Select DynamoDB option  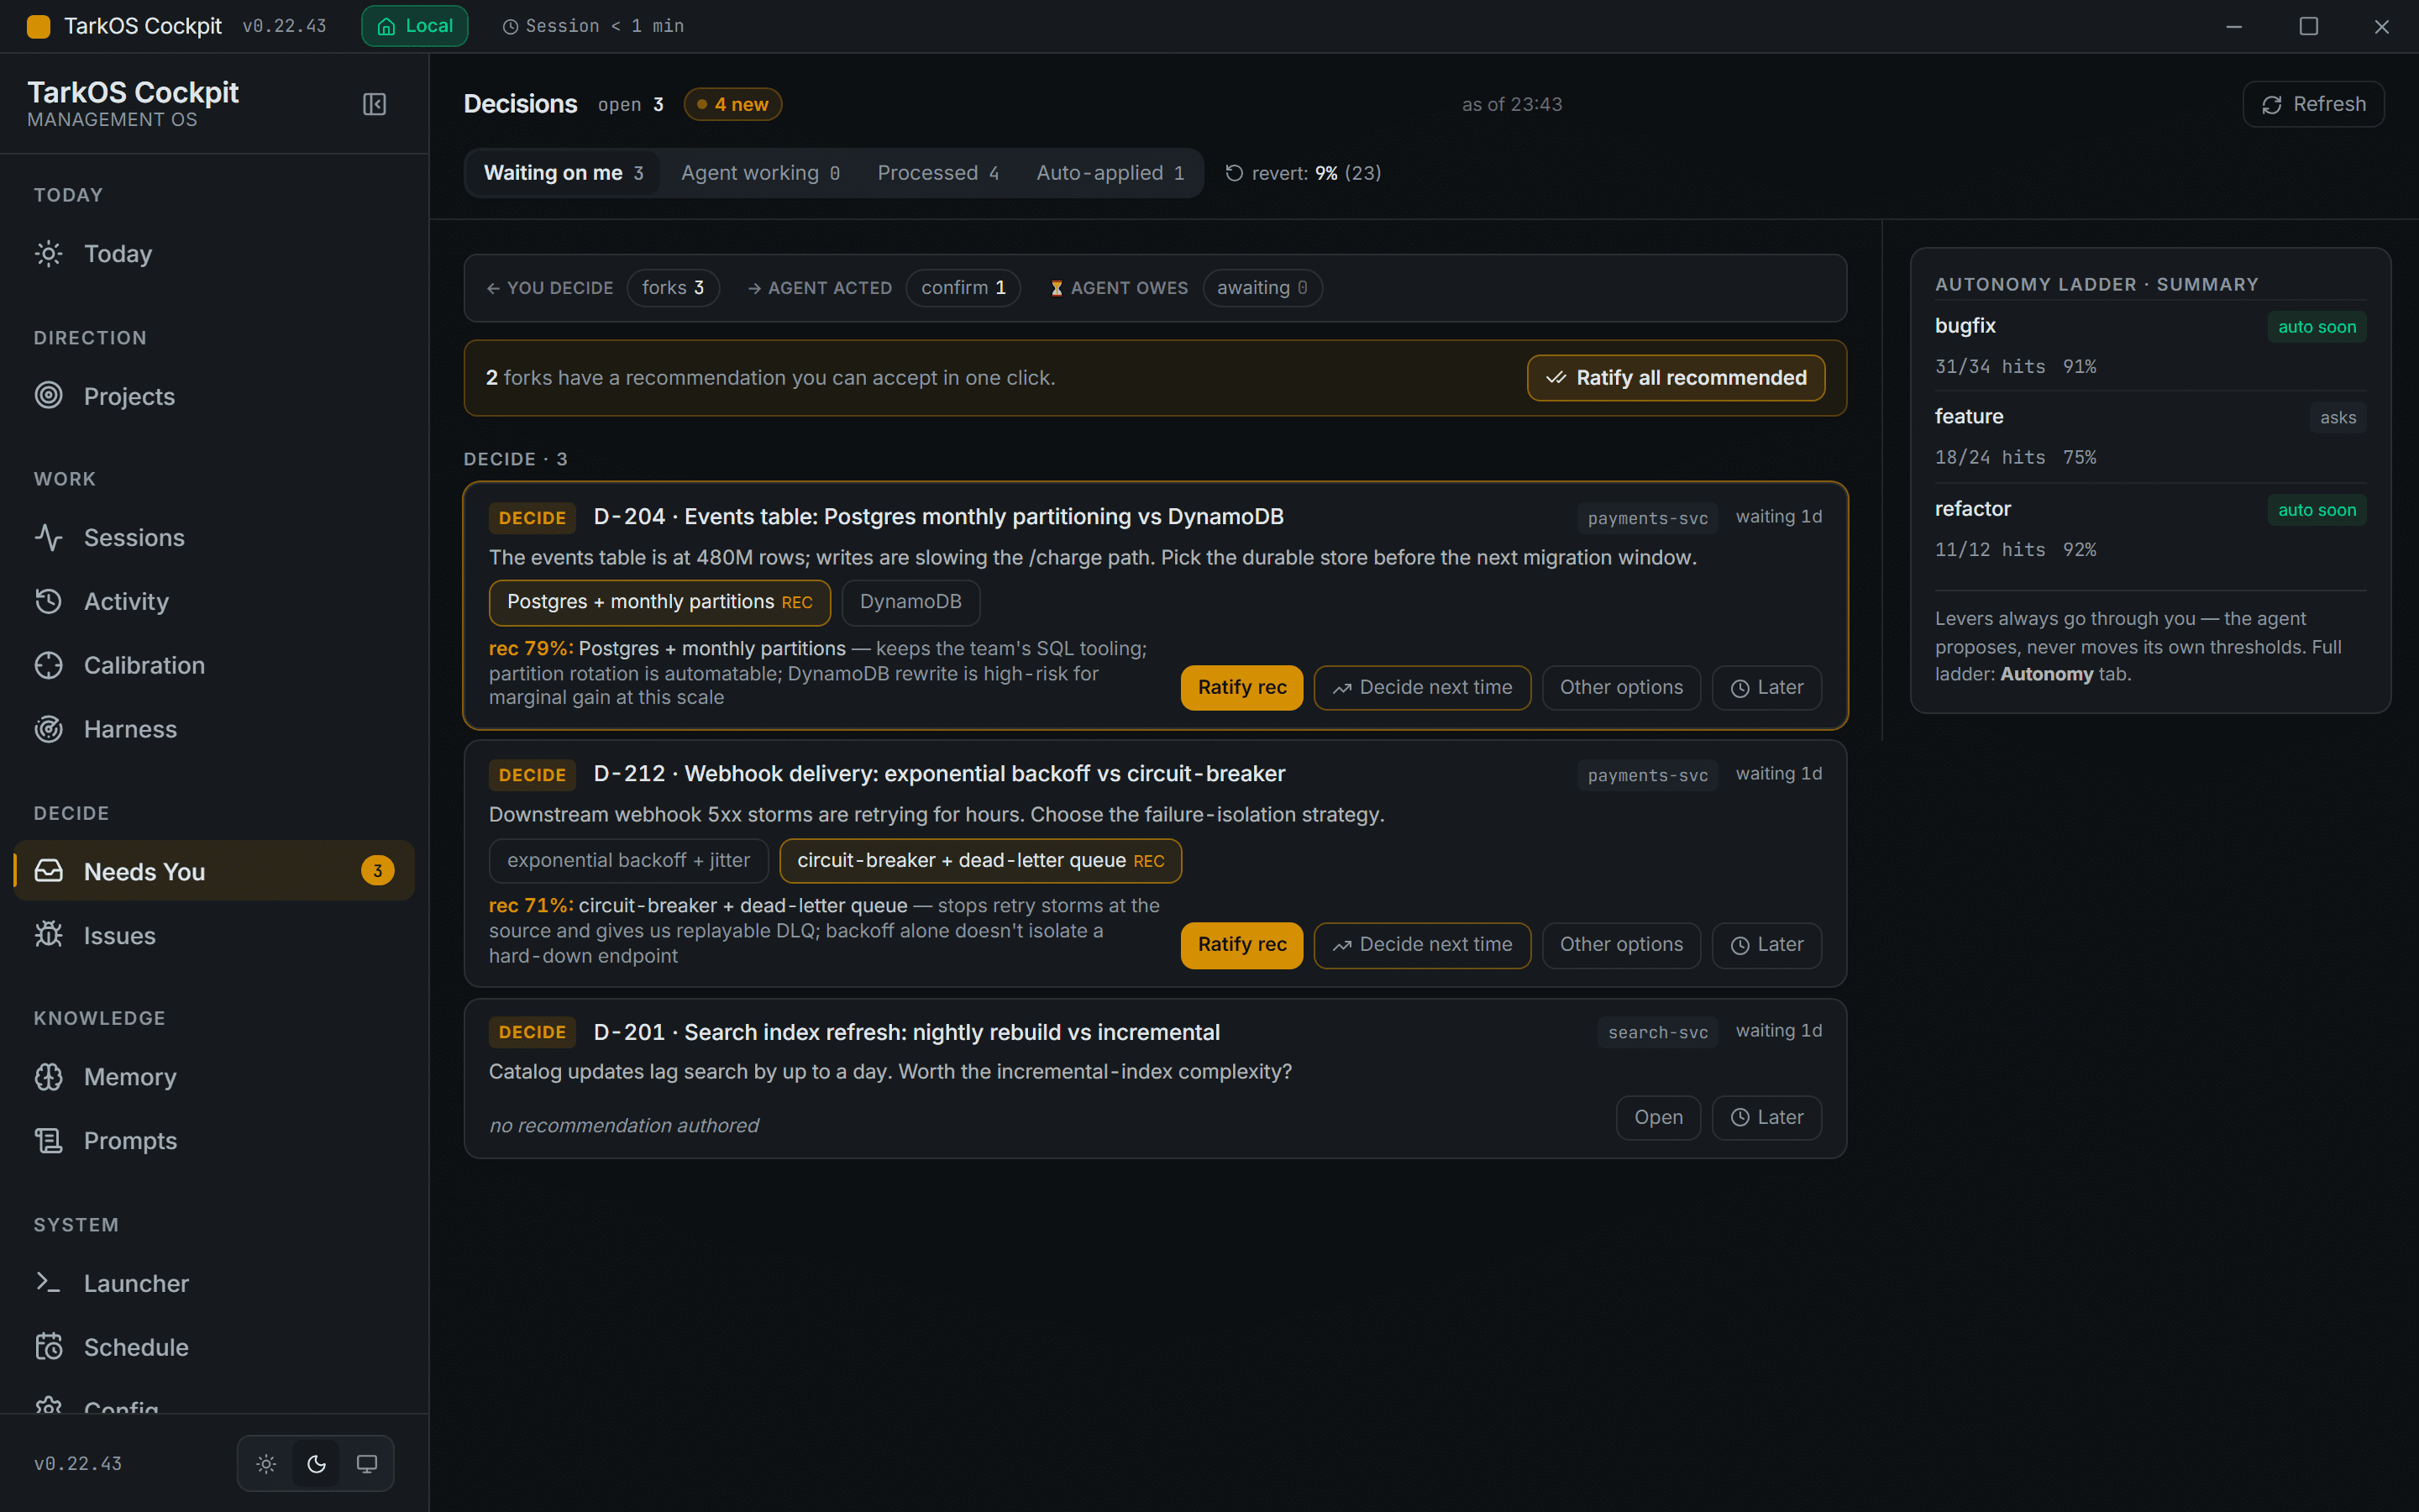pyautogui.click(x=910, y=602)
